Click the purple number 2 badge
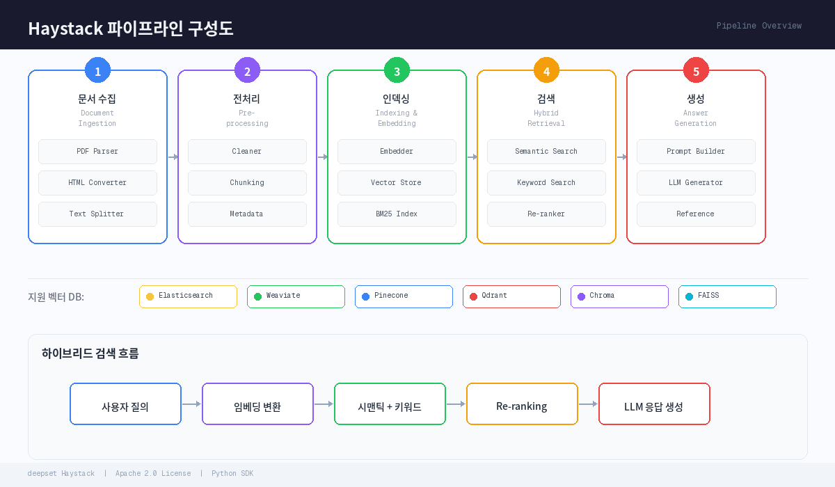Viewport: 835px width, 487px height. point(247,70)
